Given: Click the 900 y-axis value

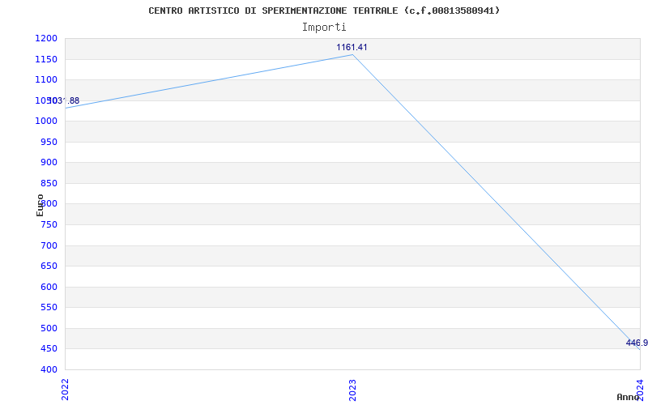Looking at the screenshot, I should coord(49,163).
